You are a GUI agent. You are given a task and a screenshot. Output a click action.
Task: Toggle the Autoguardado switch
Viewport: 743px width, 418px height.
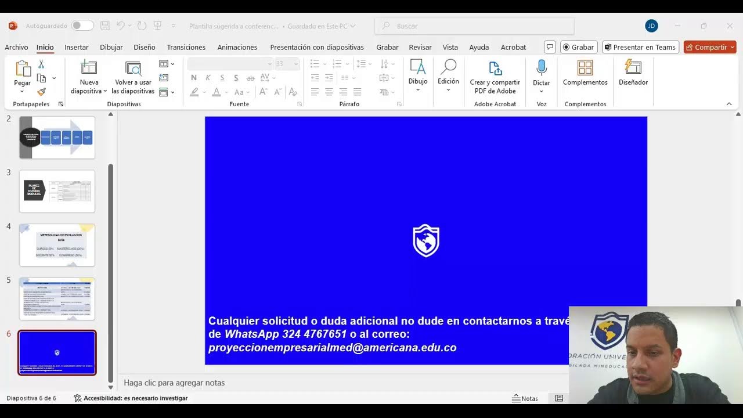click(82, 26)
